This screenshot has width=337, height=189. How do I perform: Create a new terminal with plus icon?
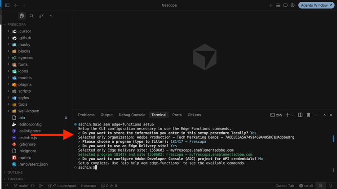(288, 115)
